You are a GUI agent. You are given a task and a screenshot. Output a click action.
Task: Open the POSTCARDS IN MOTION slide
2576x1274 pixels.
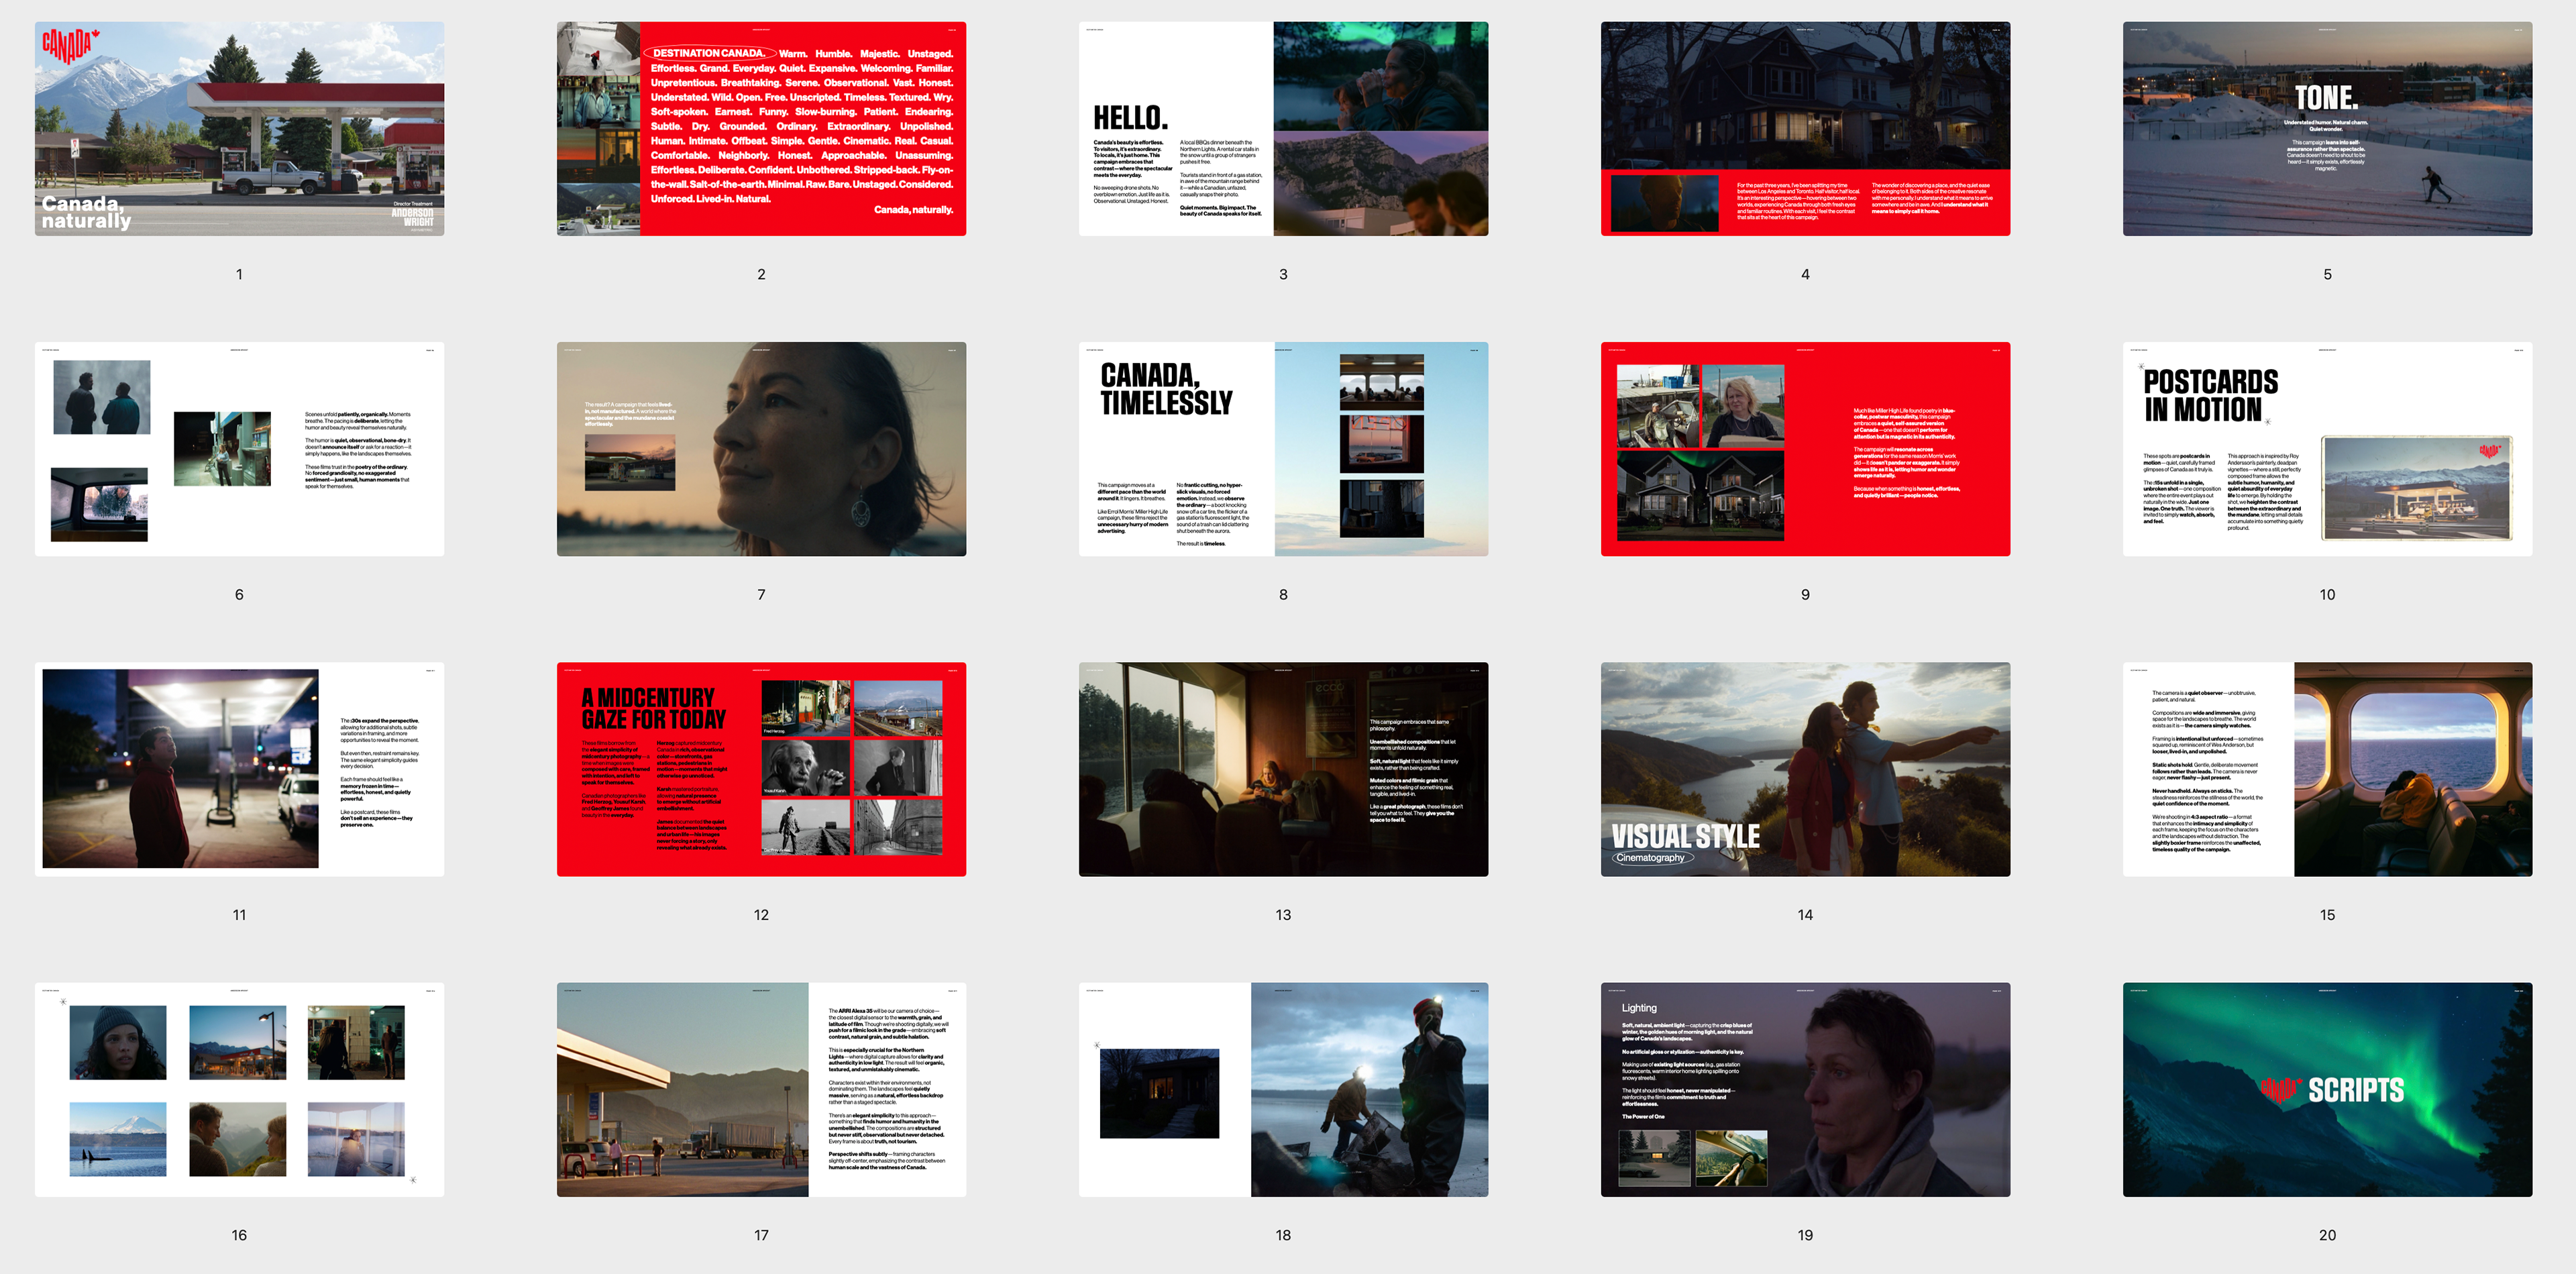[x=2327, y=449]
